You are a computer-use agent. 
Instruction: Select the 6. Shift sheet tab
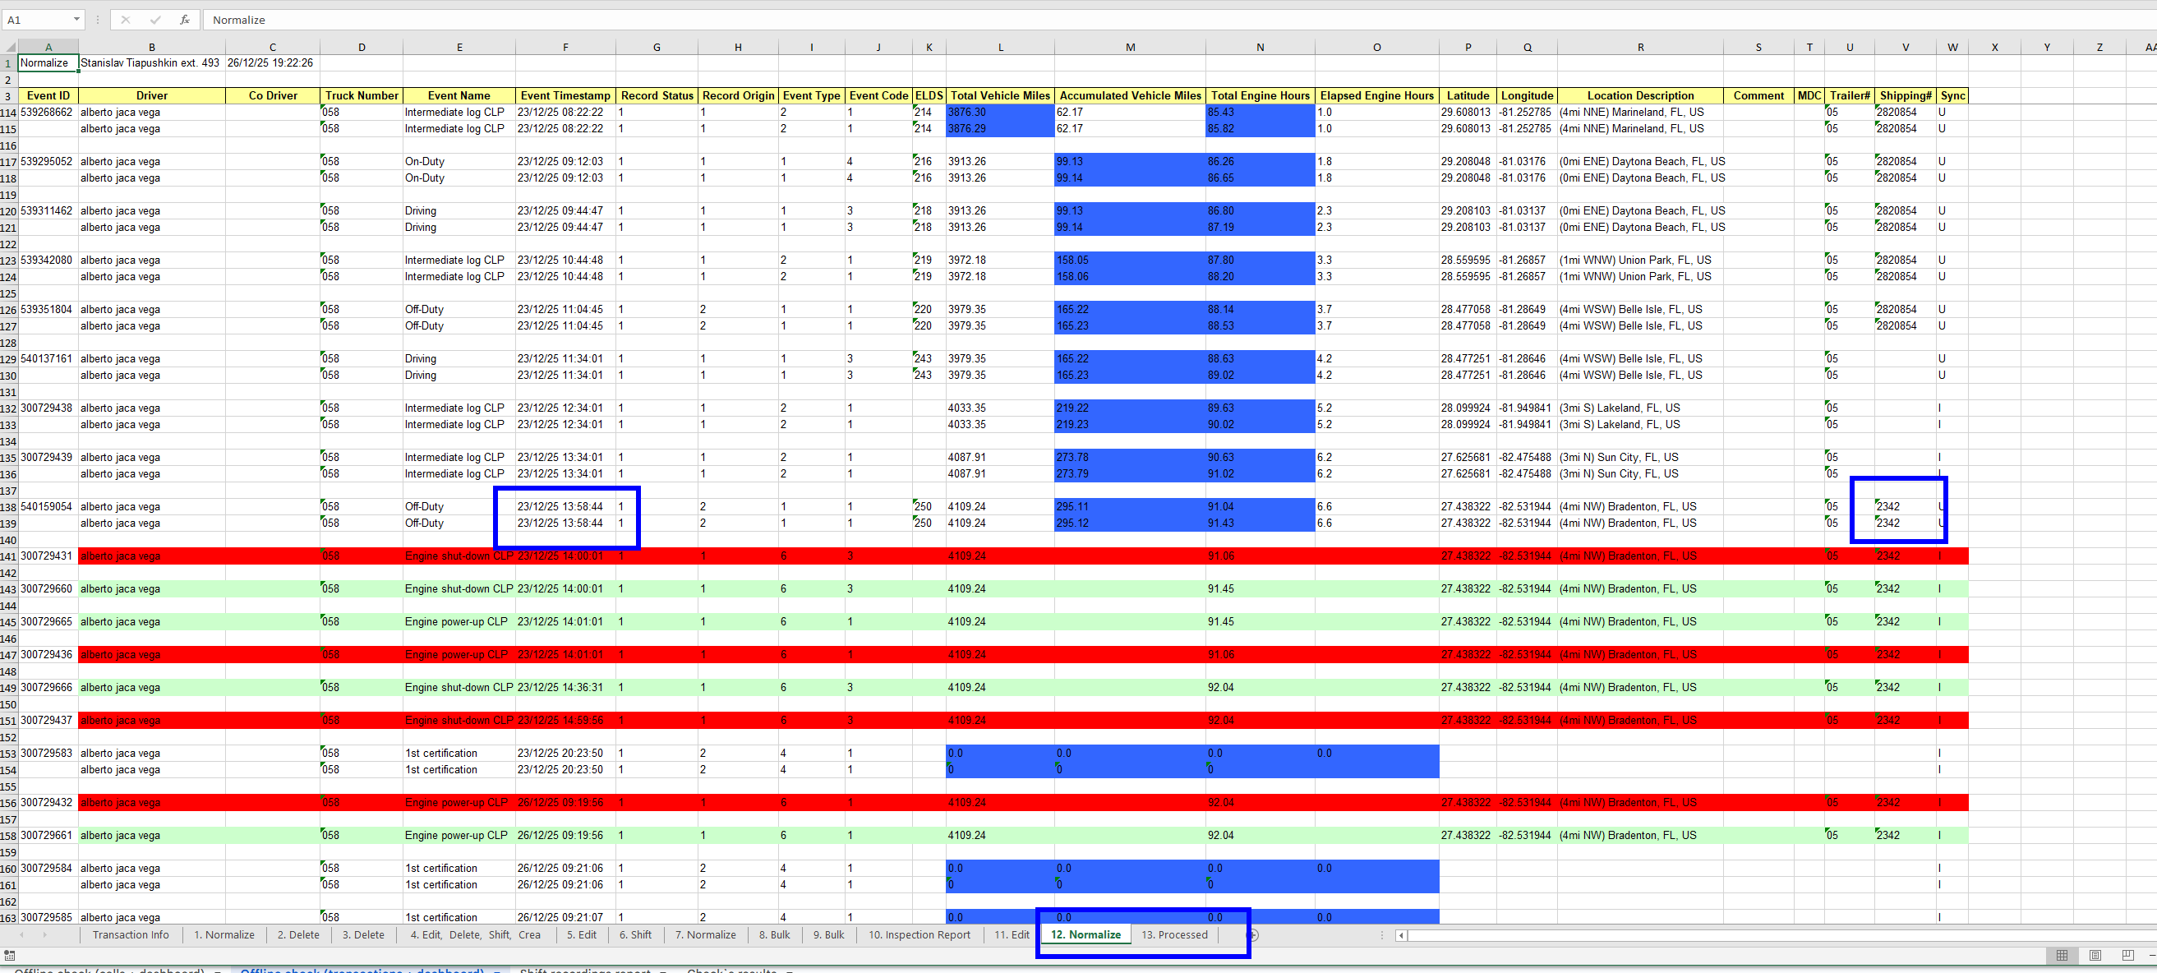coord(634,935)
